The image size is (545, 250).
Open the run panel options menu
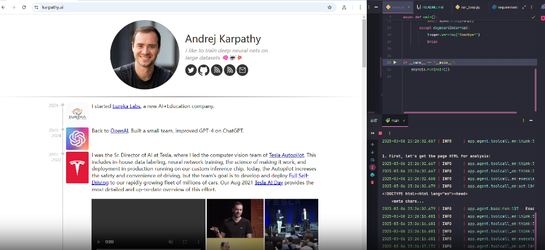coord(523,121)
